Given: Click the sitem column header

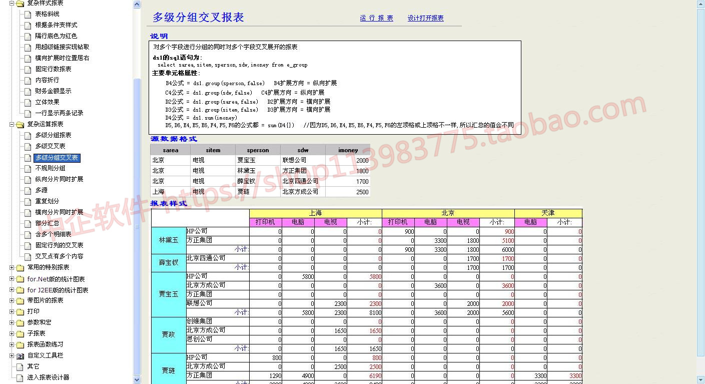Looking at the screenshot, I should [213, 150].
